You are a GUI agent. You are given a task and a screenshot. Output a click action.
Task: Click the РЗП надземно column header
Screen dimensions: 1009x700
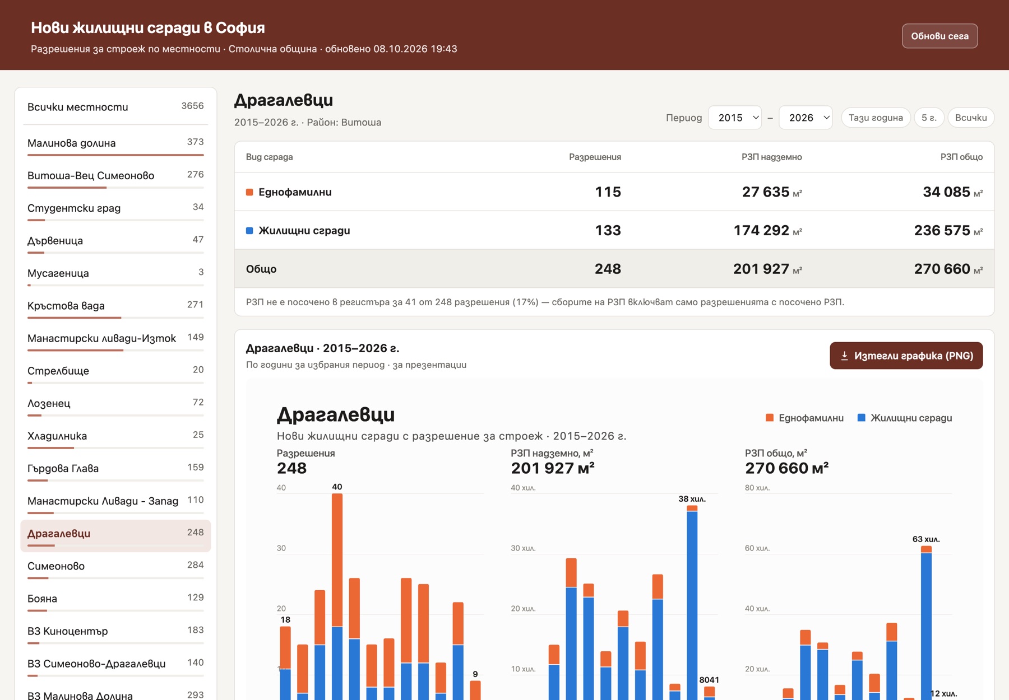(x=771, y=157)
